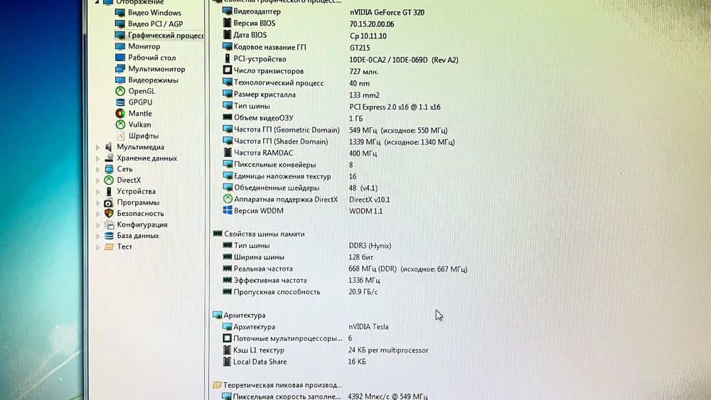This screenshot has width=711, height=400.
Task: Click Теоретическая пиковая производ... header
Action: click(x=277, y=385)
